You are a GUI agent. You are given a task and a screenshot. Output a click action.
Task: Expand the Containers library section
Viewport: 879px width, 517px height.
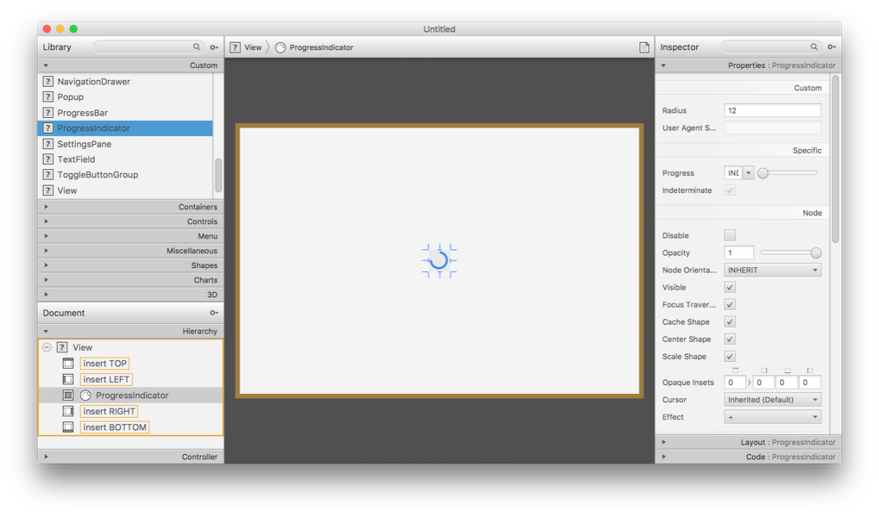pos(130,207)
